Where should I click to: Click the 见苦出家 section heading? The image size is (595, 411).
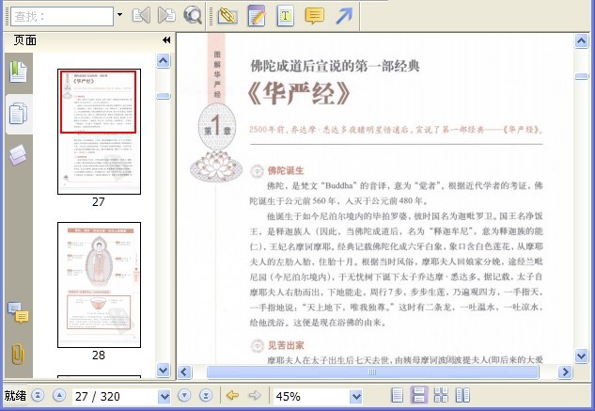pos(286,345)
